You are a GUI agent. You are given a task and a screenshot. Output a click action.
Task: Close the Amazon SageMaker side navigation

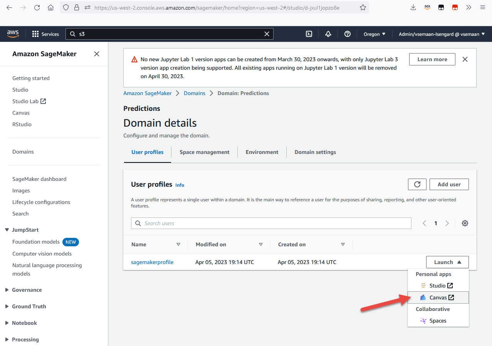(x=97, y=54)
